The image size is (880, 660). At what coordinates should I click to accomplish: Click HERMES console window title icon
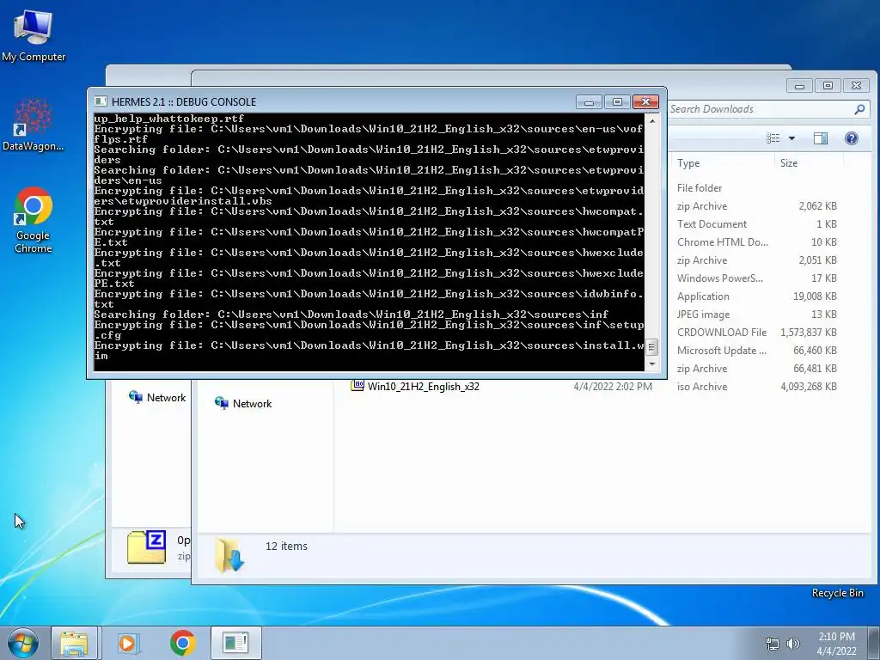click(x=101, y=101)
